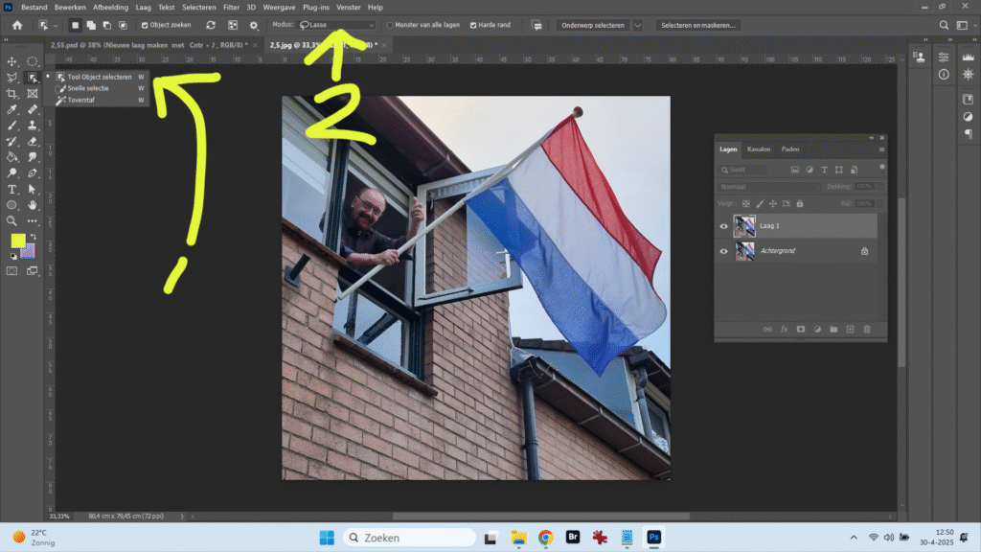Screen dimensions: 981x552
Task: Select the Crop tool
Action: click(11, 93)
